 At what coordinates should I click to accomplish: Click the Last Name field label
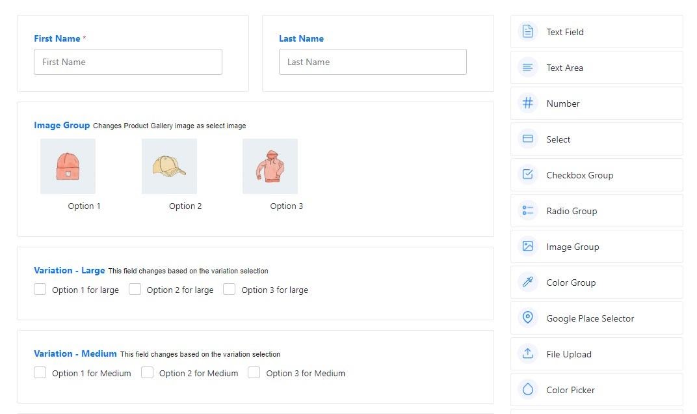point(302,38)
